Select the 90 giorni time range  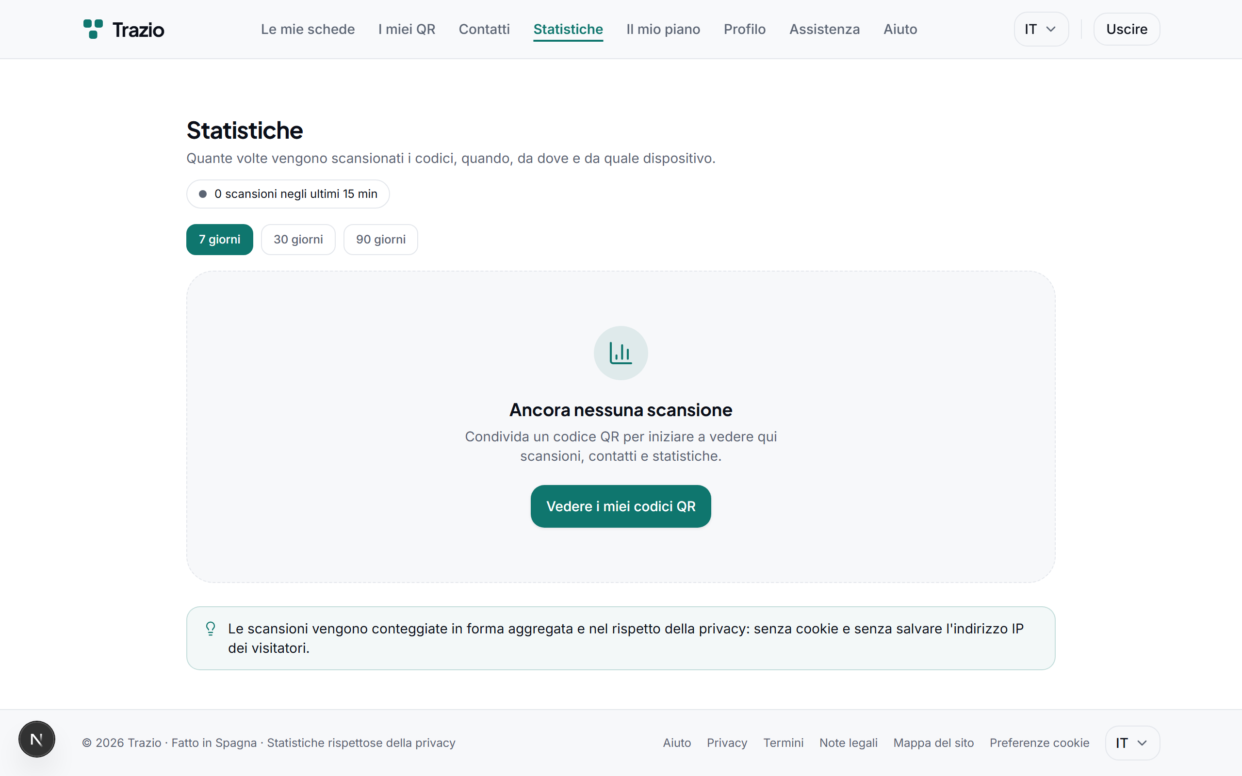click(381, 240)
